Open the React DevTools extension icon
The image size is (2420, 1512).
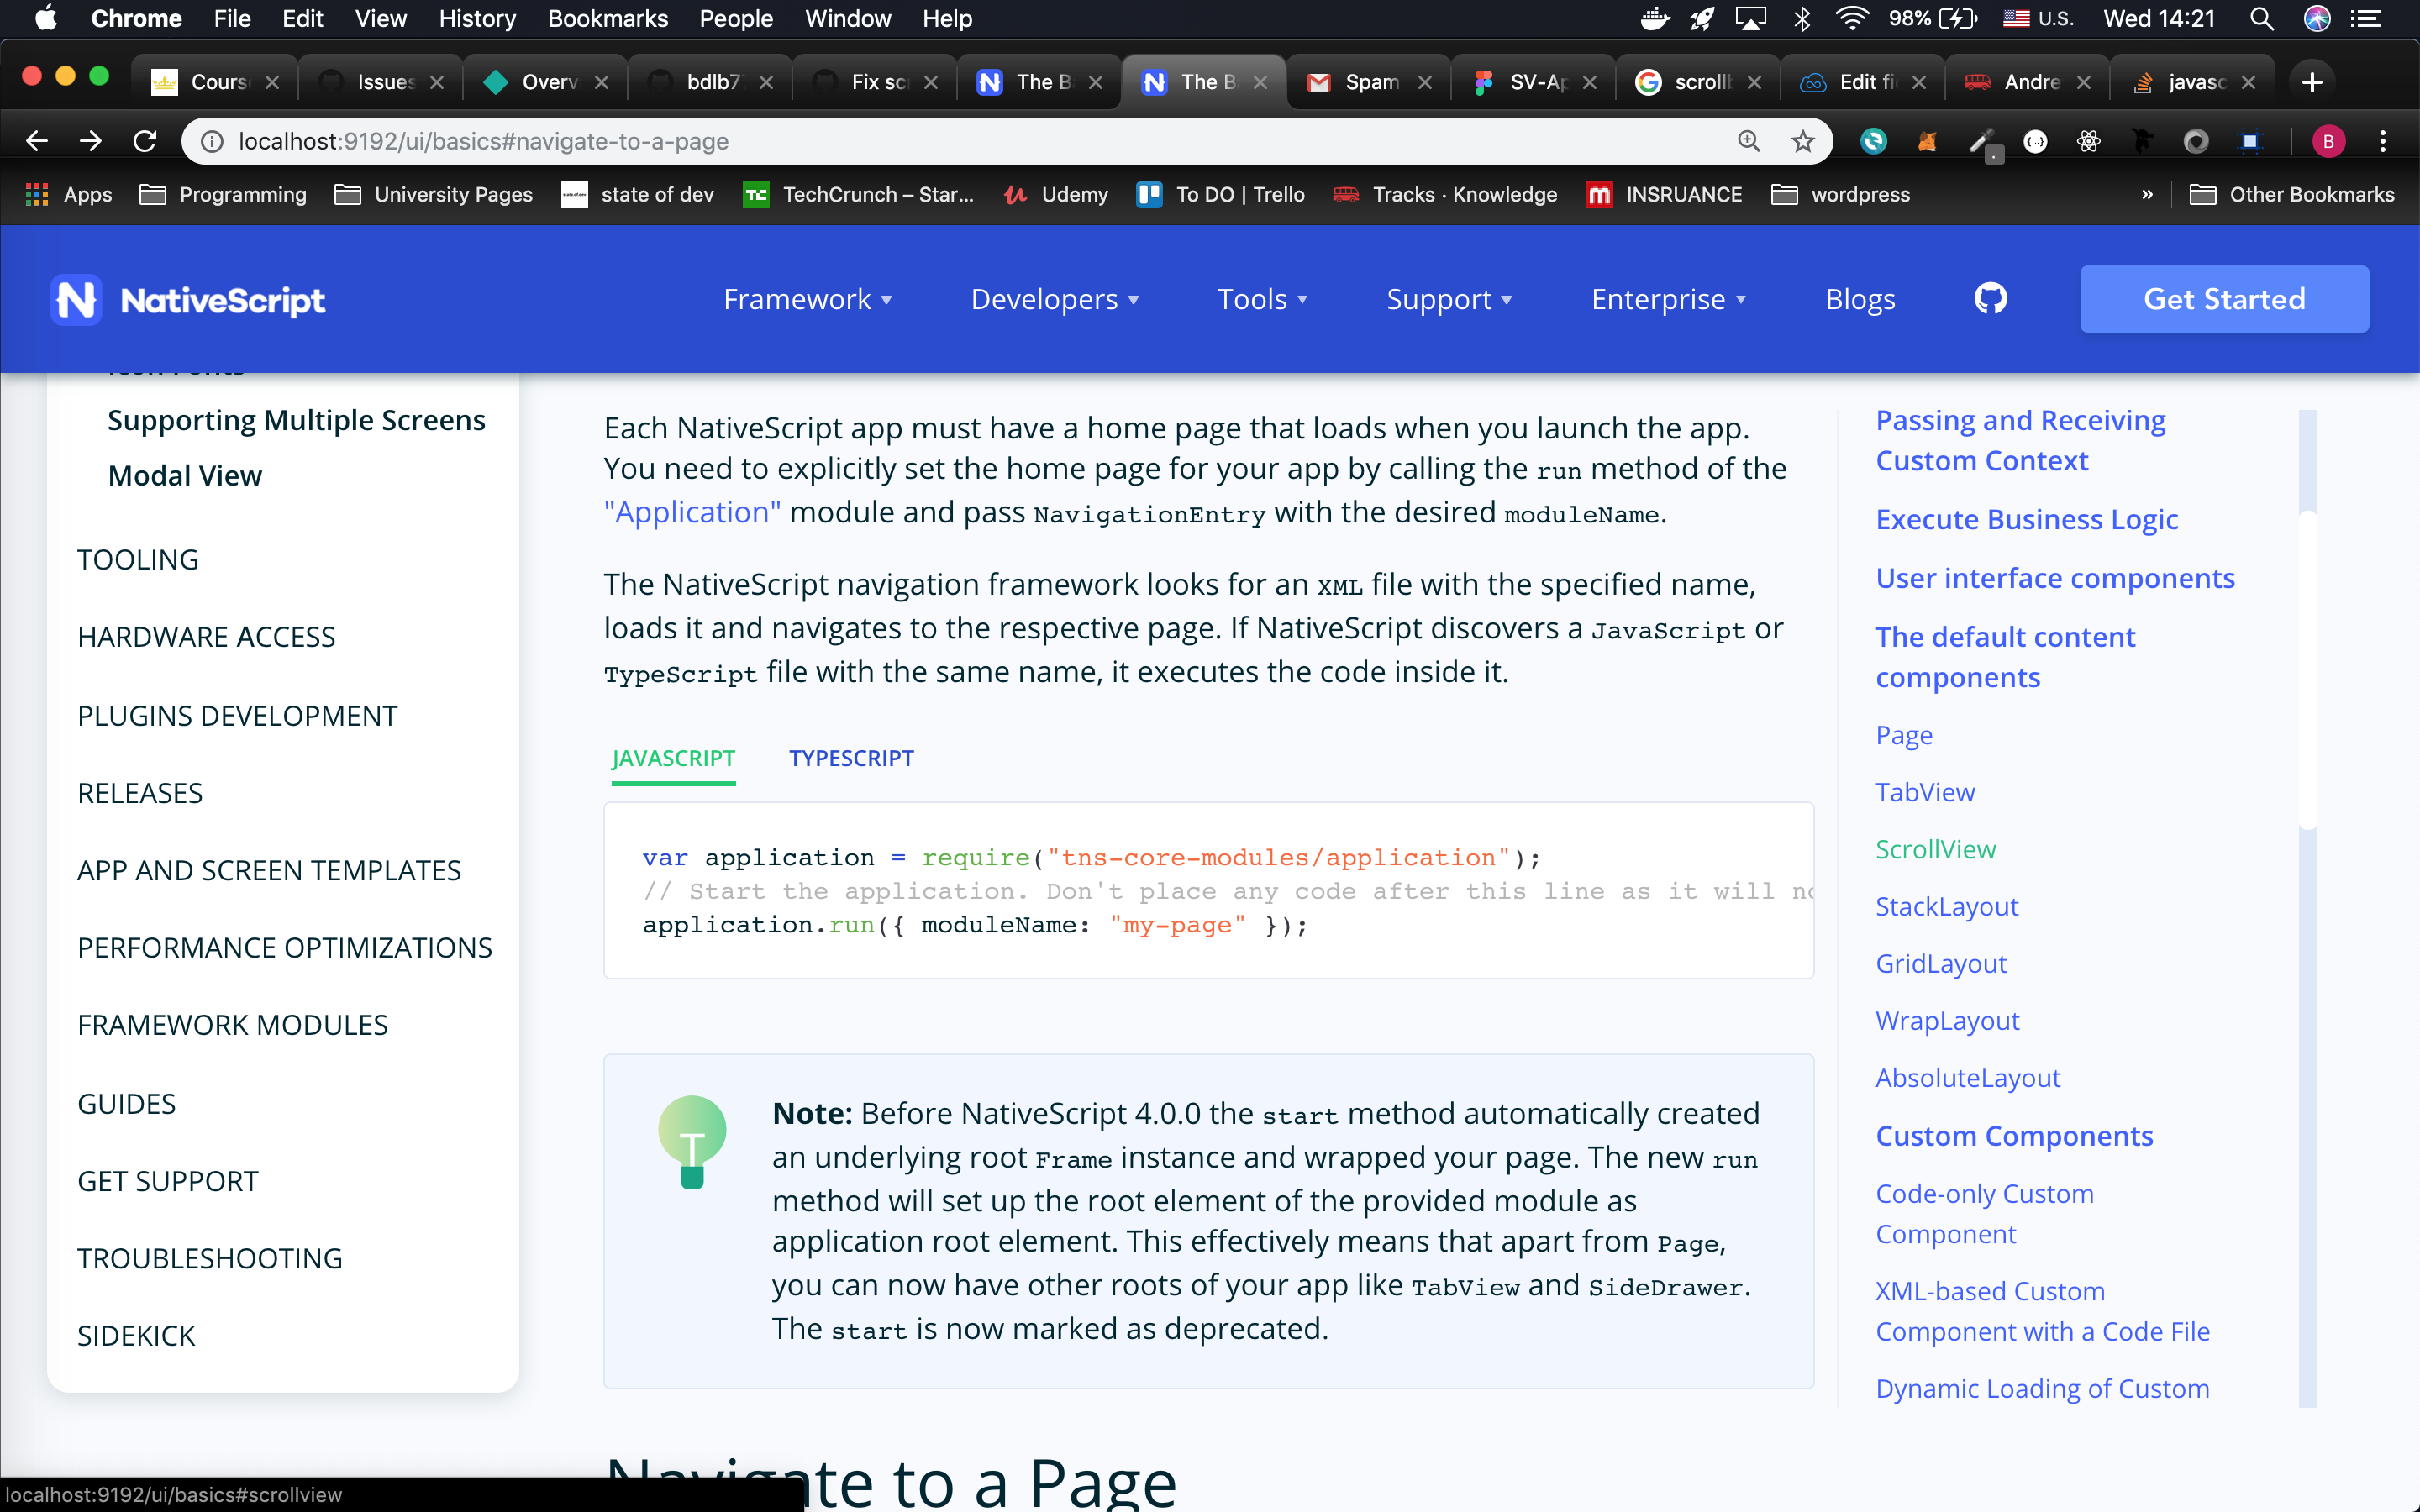(2088, 141)
